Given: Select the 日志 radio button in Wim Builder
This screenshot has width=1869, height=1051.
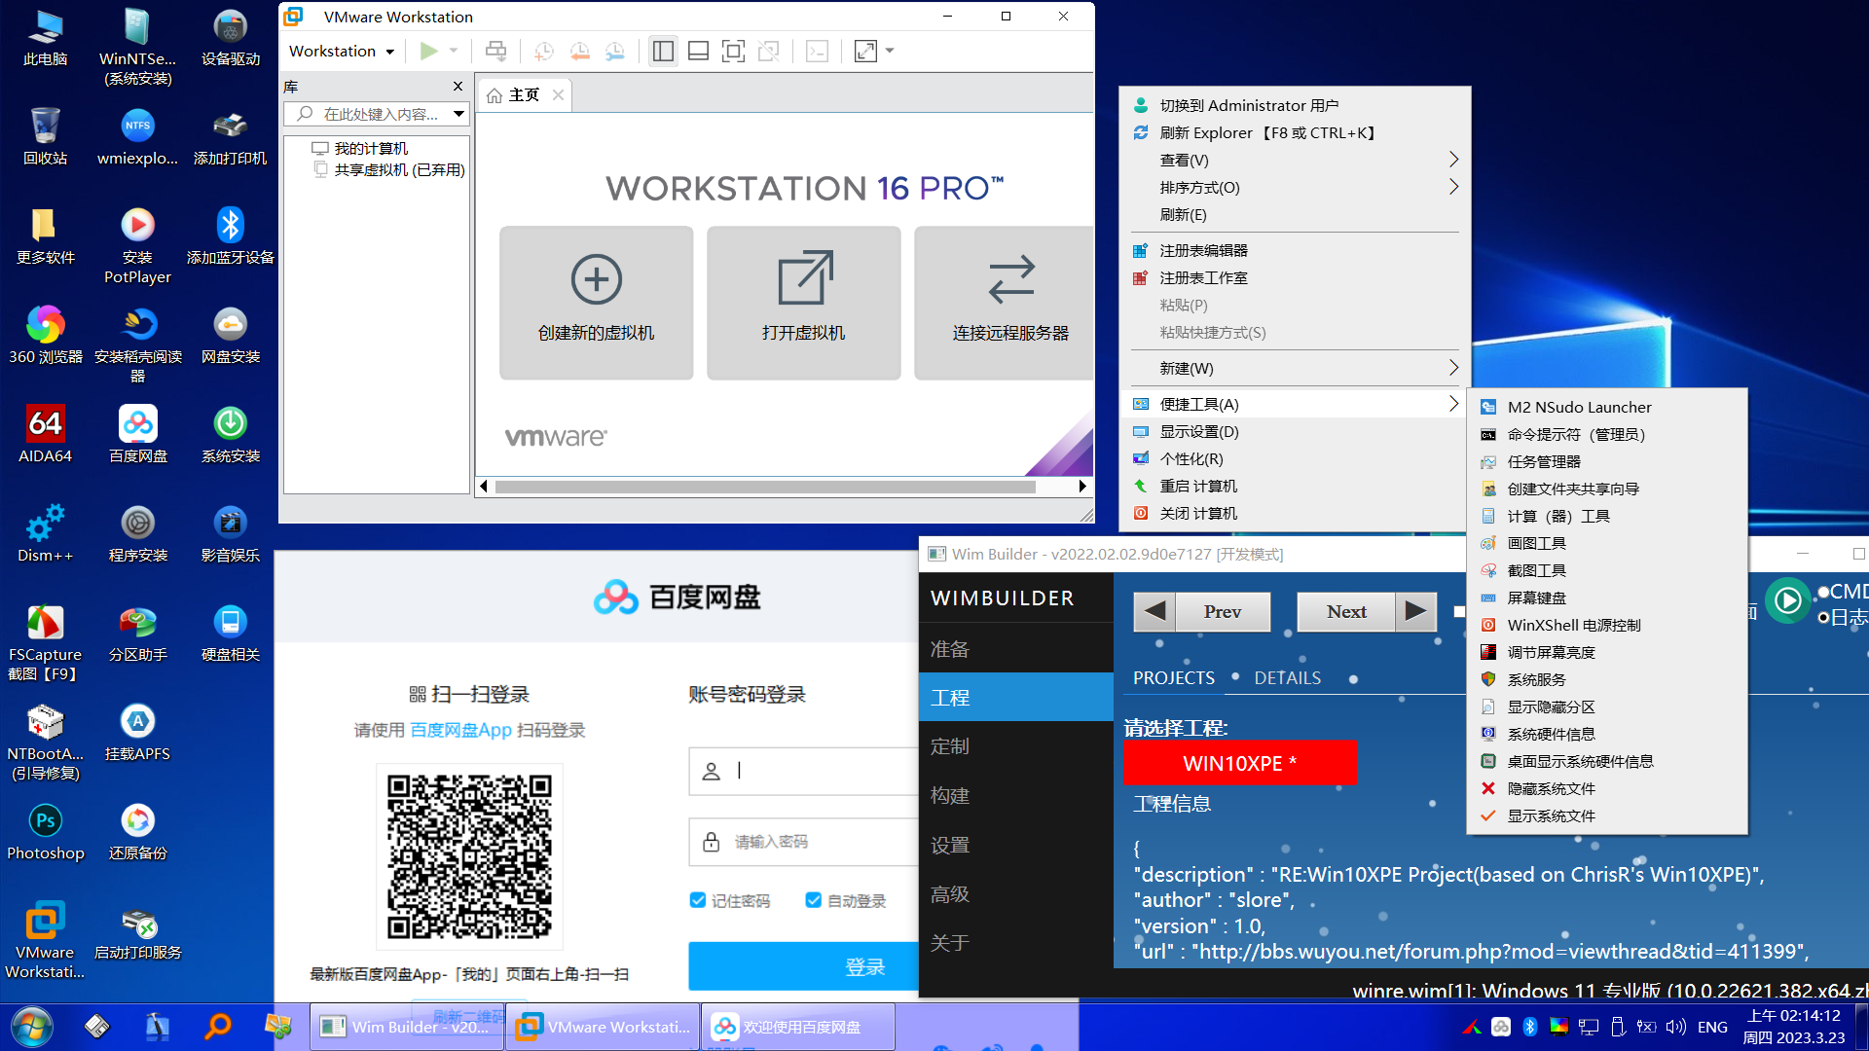Looking at the screenshot, I should click(1824, 617).
